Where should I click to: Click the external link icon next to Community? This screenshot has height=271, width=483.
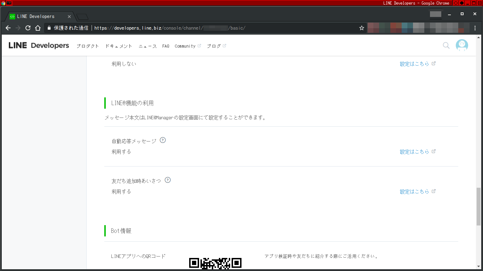point(199,45)
